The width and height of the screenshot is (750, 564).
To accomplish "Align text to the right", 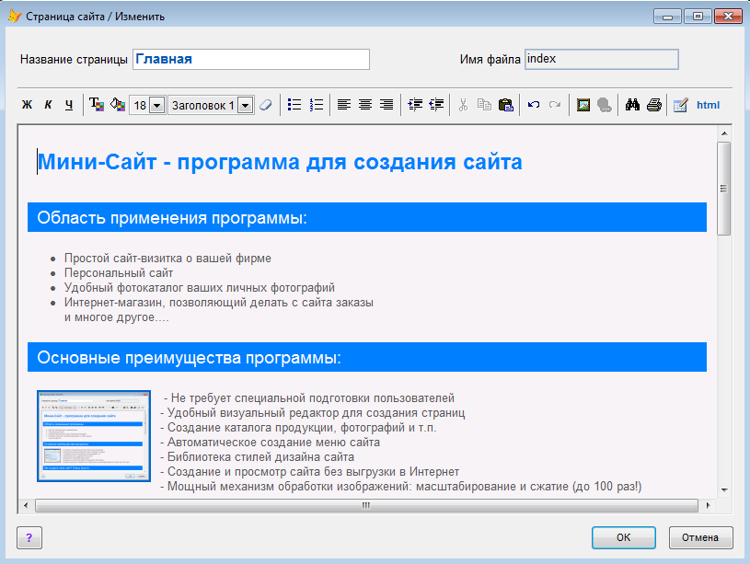I will [387, 105].
